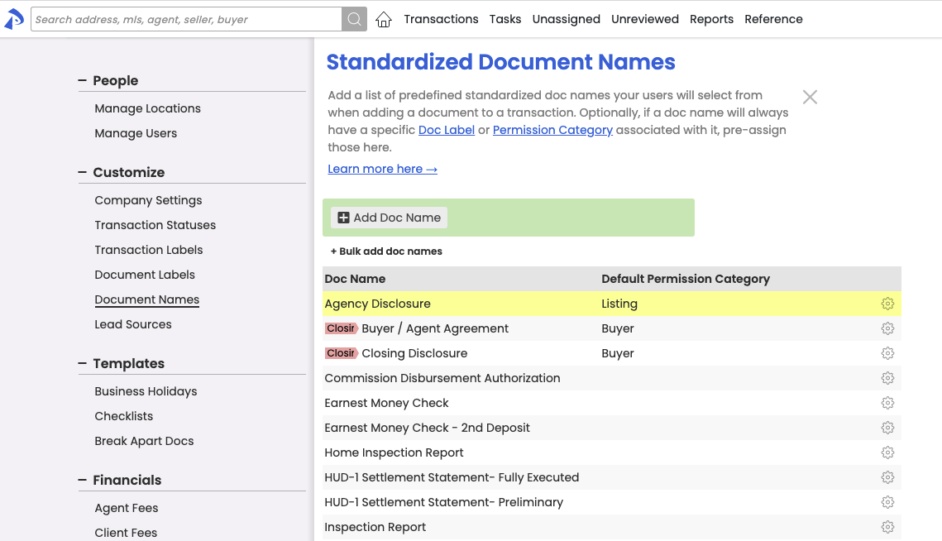Collapse the Customize sidebar section

click(82, 172)
